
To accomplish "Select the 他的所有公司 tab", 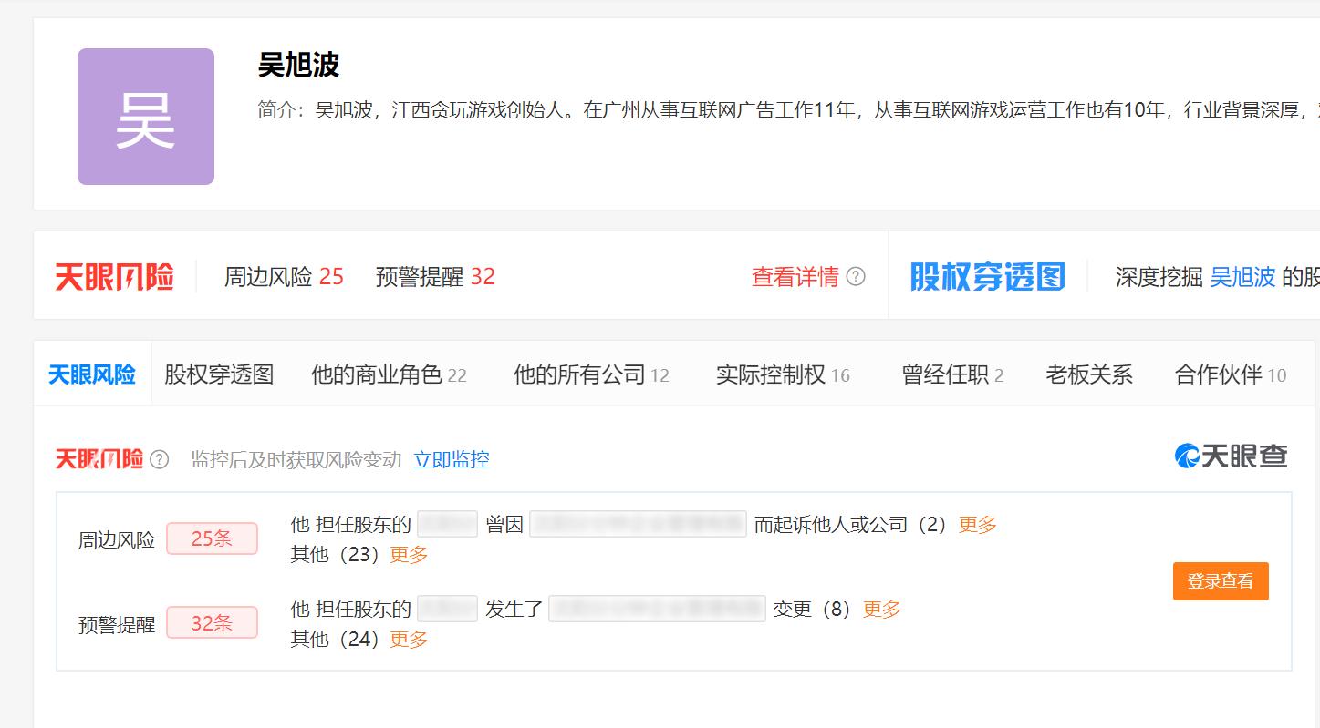I will point(584,374).
